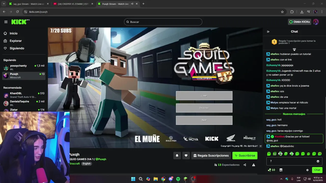Open Explorar in sidebar
The width and height of the screenshot is (326, 183).
tap(16, 41)
